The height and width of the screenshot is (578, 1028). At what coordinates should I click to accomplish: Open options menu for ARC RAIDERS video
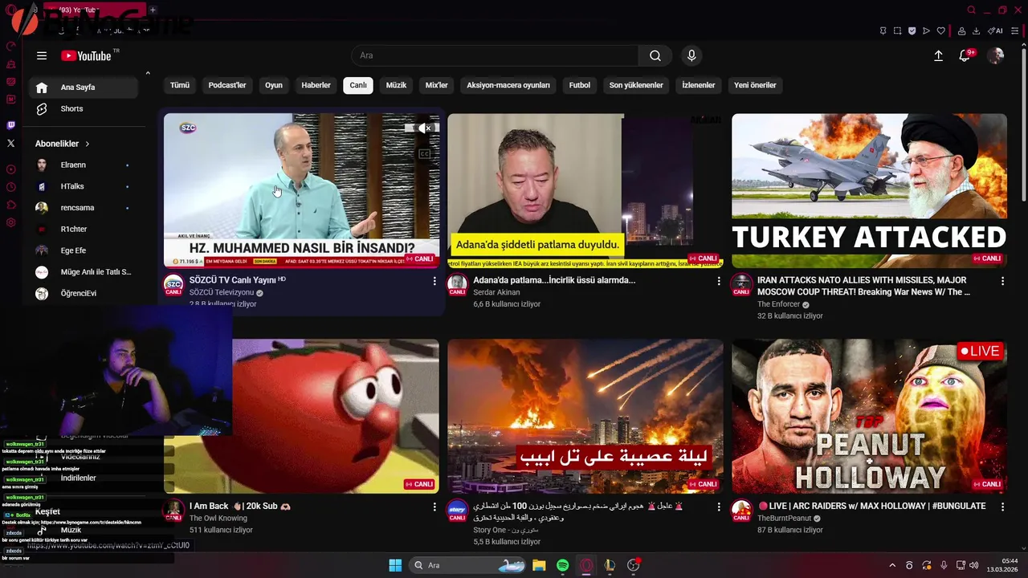coord(1002,507)
